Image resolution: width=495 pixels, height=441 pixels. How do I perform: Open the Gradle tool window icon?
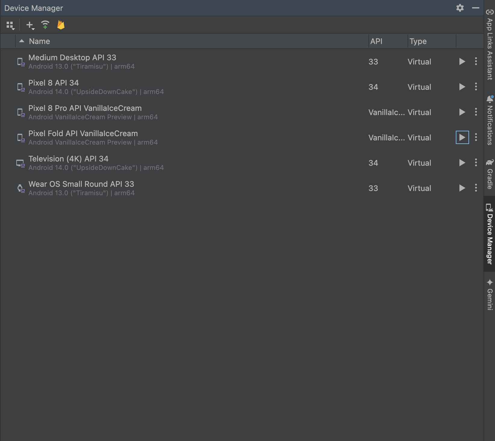[489, 164]
